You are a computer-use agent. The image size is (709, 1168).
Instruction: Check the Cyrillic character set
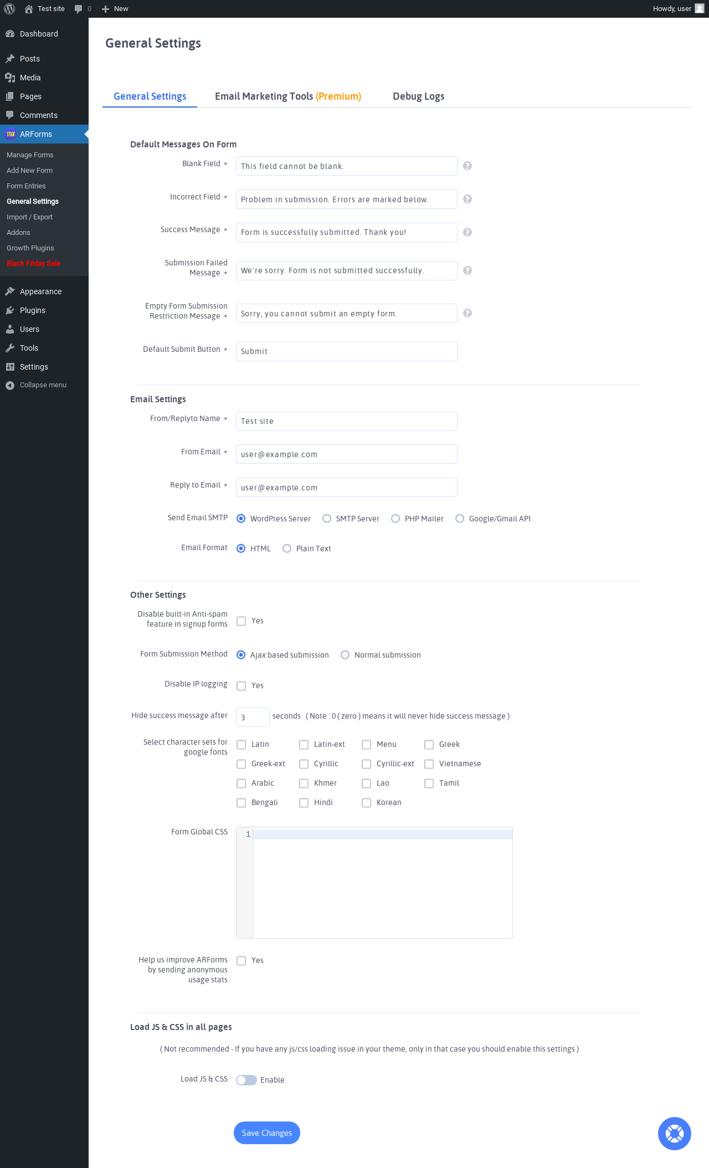304,764
